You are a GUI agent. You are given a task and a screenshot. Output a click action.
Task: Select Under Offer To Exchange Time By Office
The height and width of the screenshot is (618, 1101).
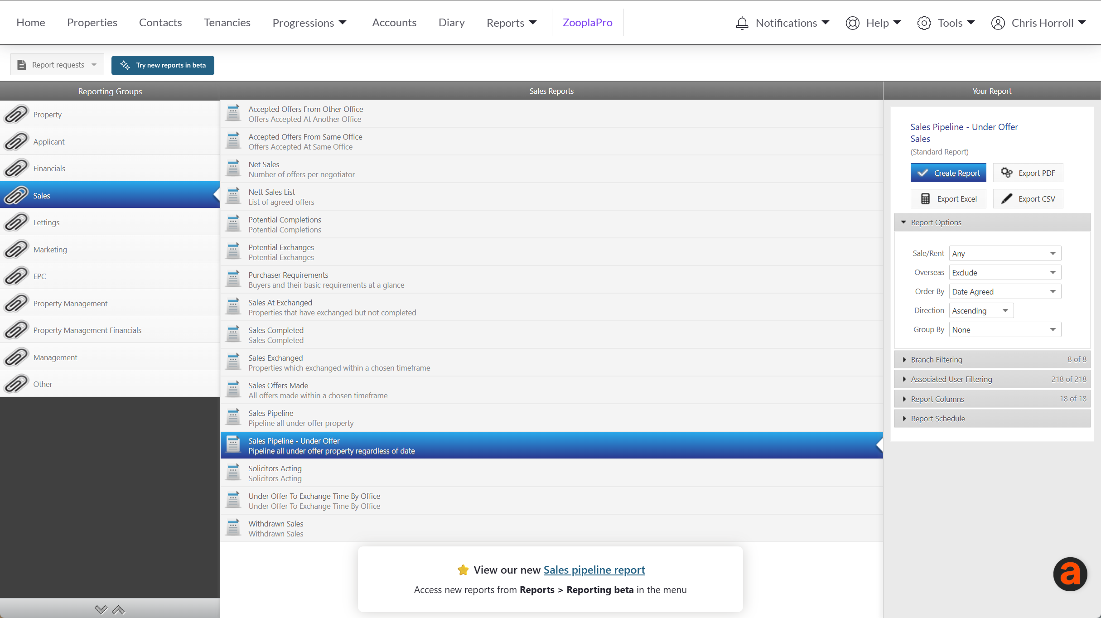tap(551, 500)
